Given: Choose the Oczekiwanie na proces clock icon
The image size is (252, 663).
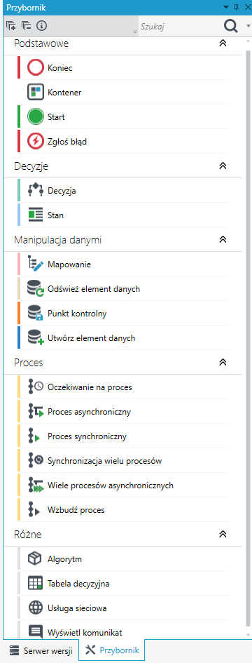Looking at the screenshot, I should [36, 387].
